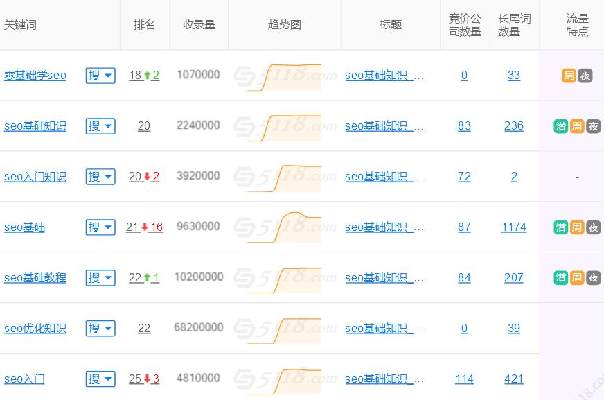Open keyword link seo入门知识
Viewport: 604px width, 400px height.
(x=35, y=177)
